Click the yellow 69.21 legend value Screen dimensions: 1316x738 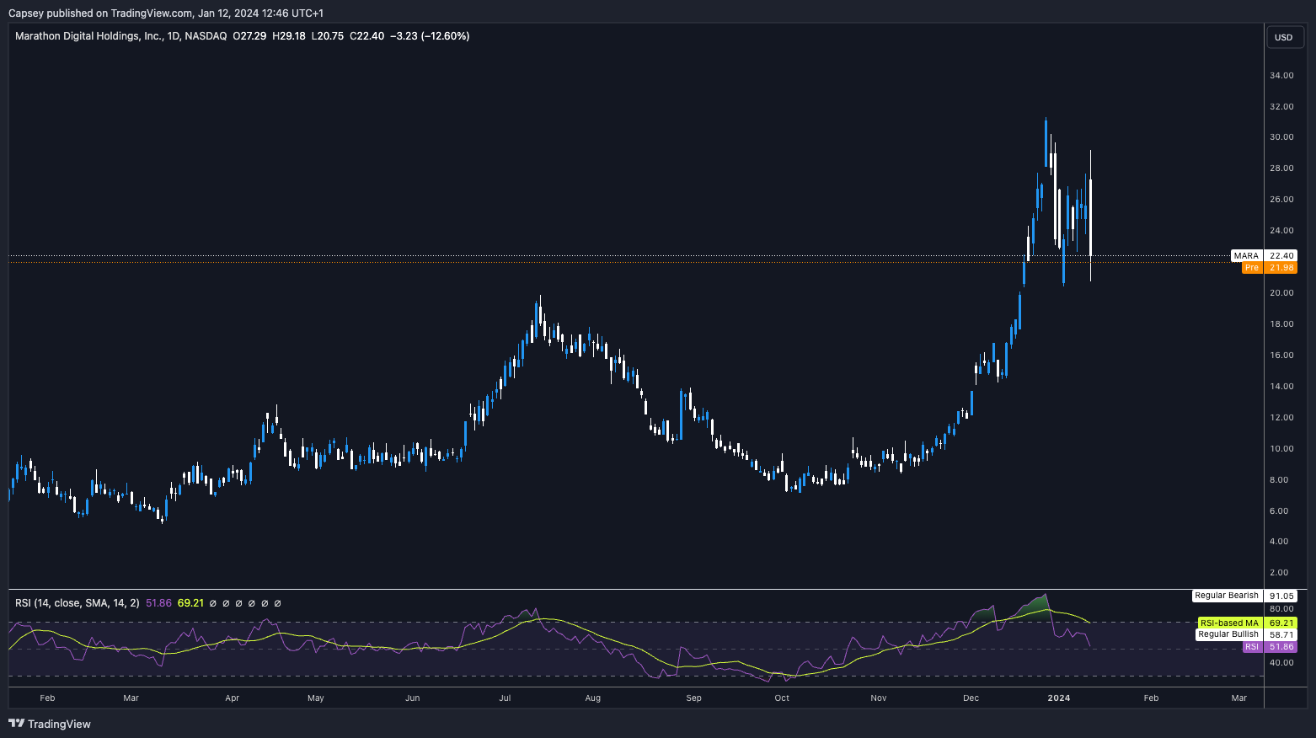coord(190,603)
